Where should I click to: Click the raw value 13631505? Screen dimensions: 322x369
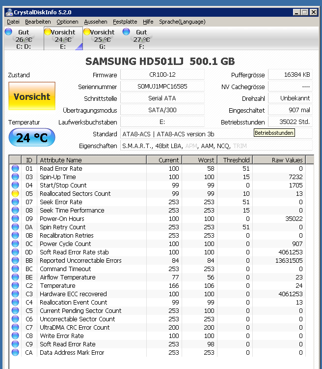(x=289, y=260)
